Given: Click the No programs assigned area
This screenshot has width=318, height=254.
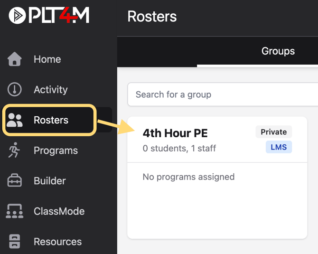Looking at the screenshot, I should click(188, 177).
